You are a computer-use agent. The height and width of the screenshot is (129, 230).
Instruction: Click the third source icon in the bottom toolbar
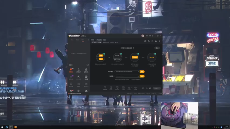tap(117, 88)
